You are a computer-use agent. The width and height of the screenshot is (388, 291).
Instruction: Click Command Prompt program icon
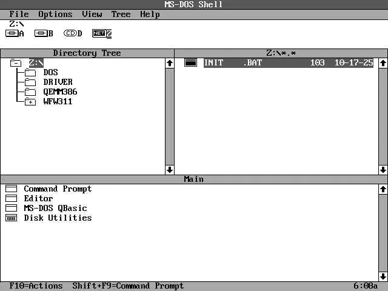[11, 189]
